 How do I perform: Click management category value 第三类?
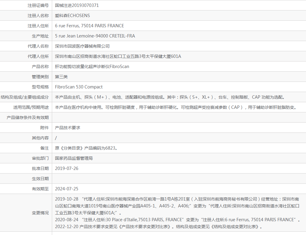(61, 77)
